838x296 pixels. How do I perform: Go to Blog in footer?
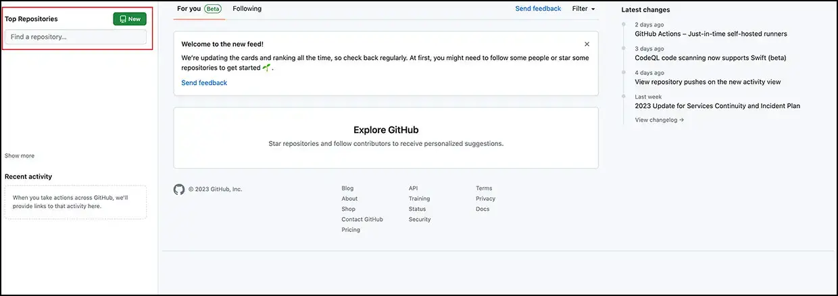[x=347, y=189]
